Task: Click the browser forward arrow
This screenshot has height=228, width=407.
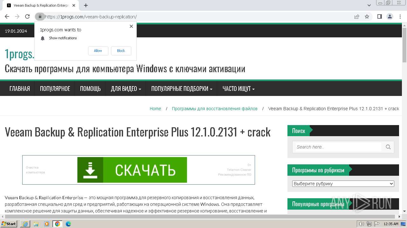Action: 17,16
